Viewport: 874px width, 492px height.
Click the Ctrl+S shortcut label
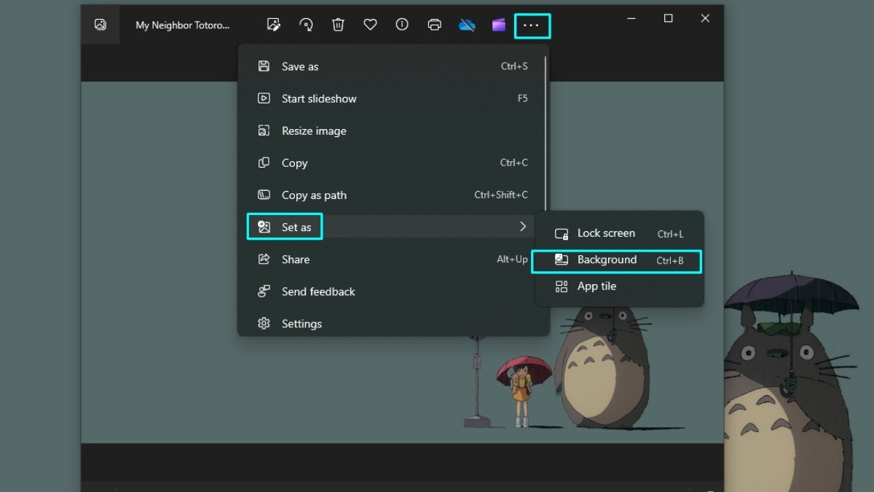point(514,66)
